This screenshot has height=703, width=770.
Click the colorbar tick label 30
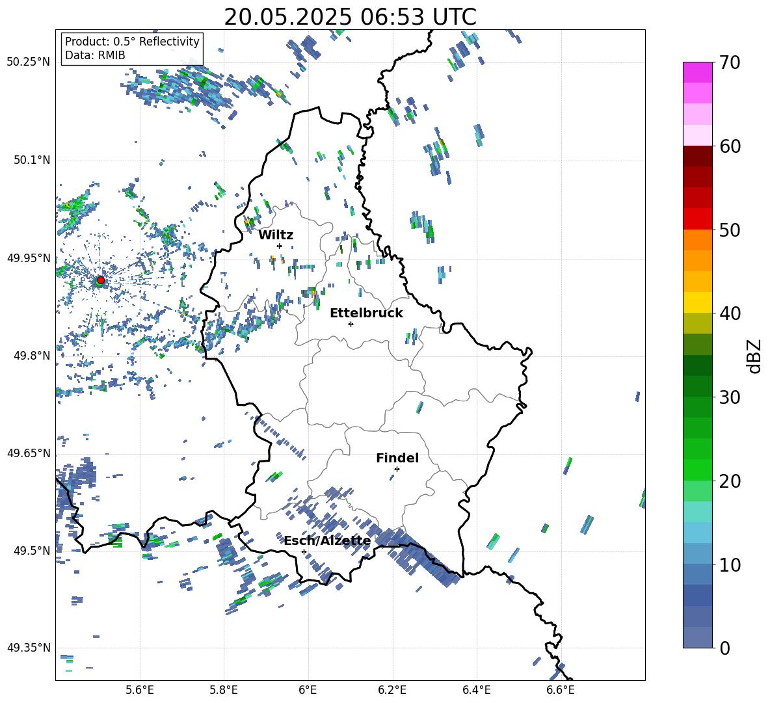[x=730, y=397]
